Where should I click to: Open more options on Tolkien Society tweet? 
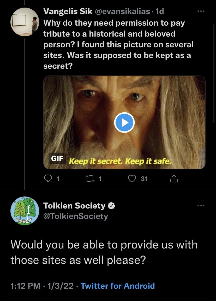(201, 206)
